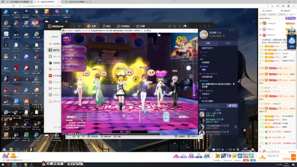Open a new browser tab
The width and height of the screenshot is (297, 167).
click(91, 2)
